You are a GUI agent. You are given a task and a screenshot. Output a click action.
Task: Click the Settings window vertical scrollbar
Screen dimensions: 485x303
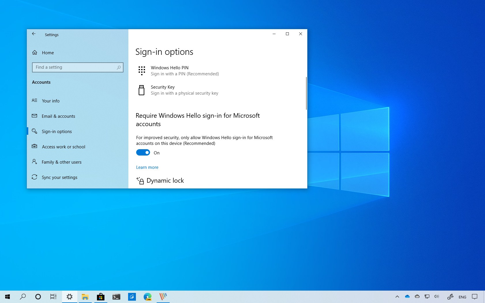click(306, 93)
